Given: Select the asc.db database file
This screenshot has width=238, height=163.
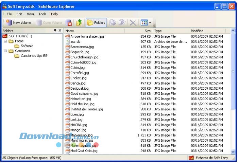Looking at the screenshot, I should pos(75,42).
